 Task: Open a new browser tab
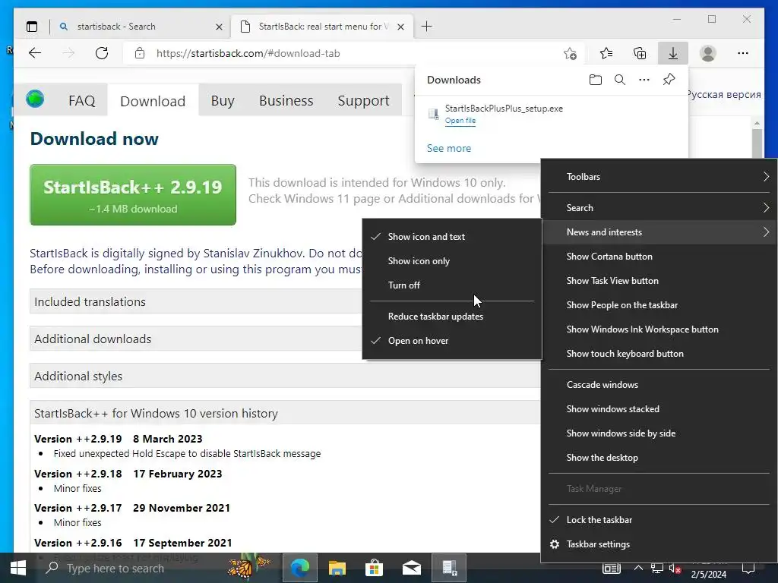[x=427, y=27]
